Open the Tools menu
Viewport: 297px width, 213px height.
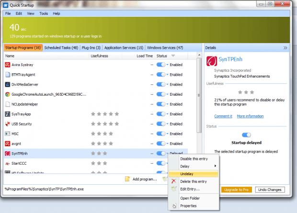click(x=44, y=13)
